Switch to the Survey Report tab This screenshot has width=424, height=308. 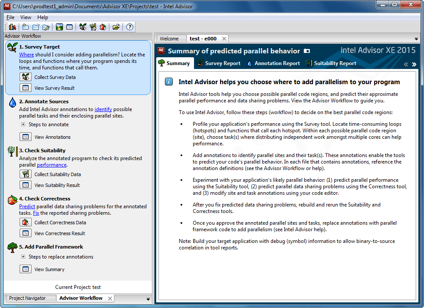point(218,63)
